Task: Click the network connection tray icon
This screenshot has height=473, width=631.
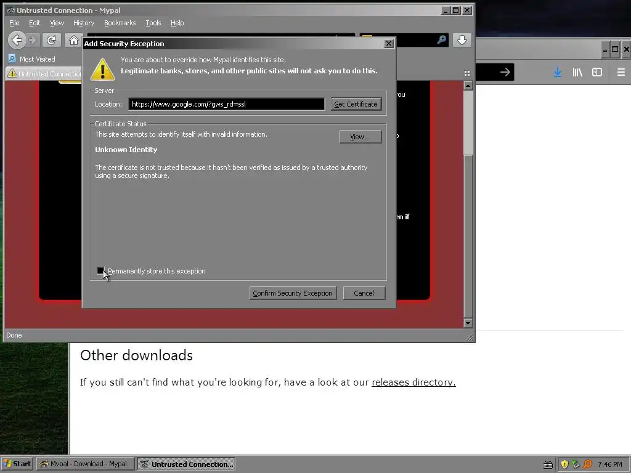Action: pos(576,464)
